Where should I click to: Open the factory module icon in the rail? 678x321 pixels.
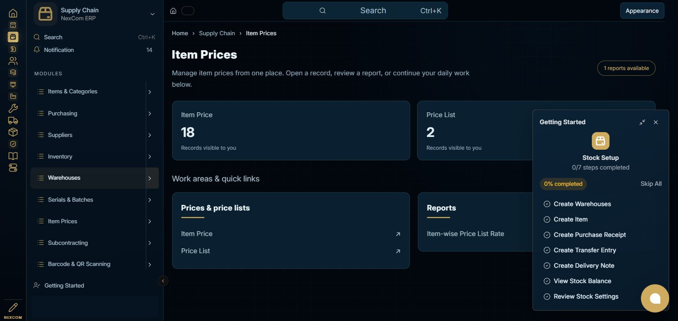click(13, 96)
